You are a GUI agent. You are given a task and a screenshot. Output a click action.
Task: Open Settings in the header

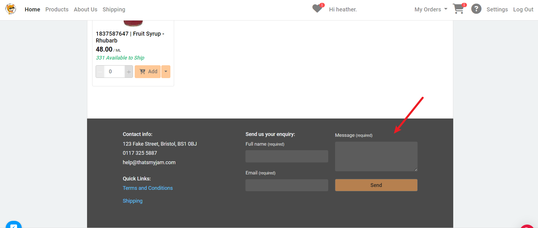pos(497,9)
